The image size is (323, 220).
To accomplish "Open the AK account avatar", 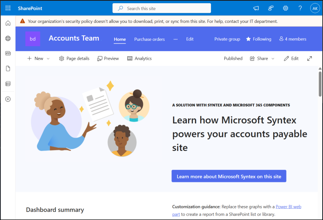I will pos(315,9).
